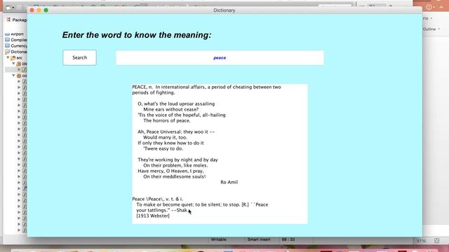Select the Airport project in Eclipse
This screenshot has height=252, width=449.
(14, 34)
